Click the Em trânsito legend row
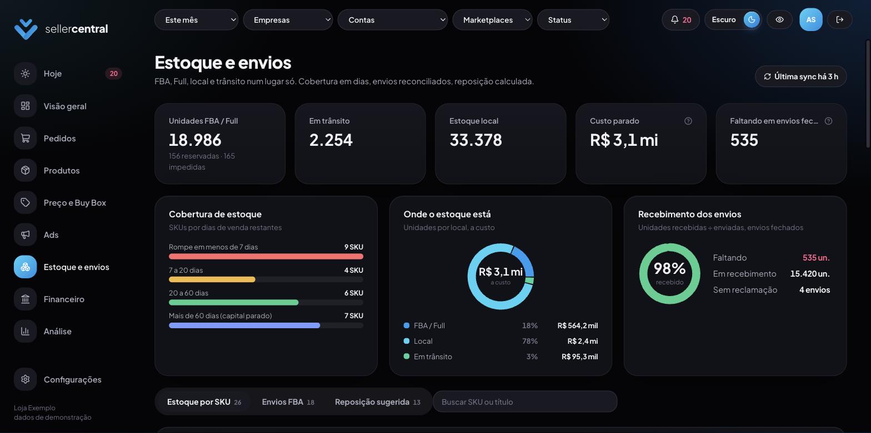871x433 pixels. pyautogui.click(x=500, y=356)
